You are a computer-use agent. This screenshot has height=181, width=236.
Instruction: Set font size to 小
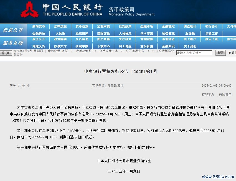(28, 86)
